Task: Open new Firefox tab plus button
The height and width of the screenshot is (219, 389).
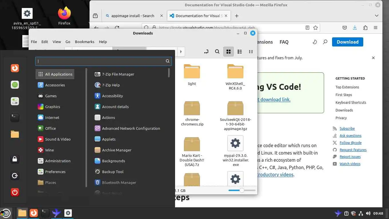Action: [237, 16]
